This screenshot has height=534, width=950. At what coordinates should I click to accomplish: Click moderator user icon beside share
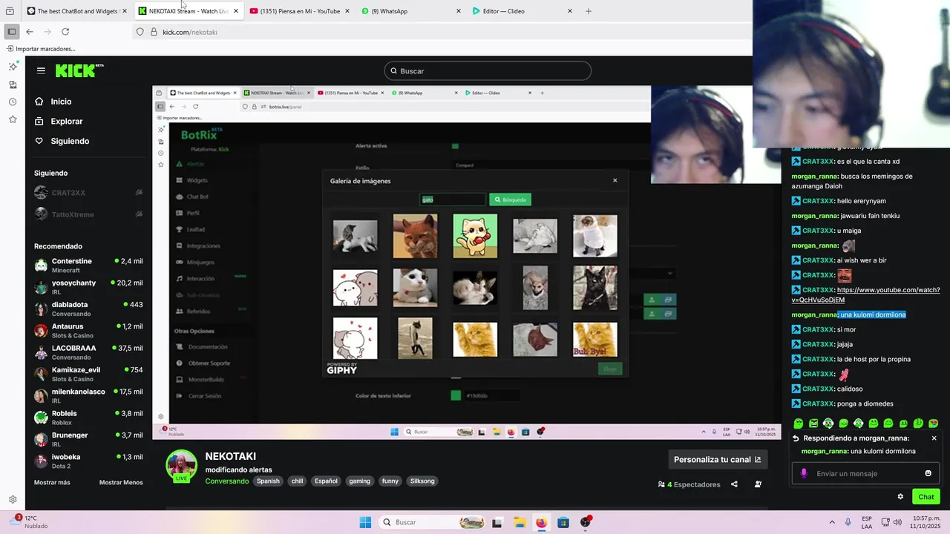[758, 484]
